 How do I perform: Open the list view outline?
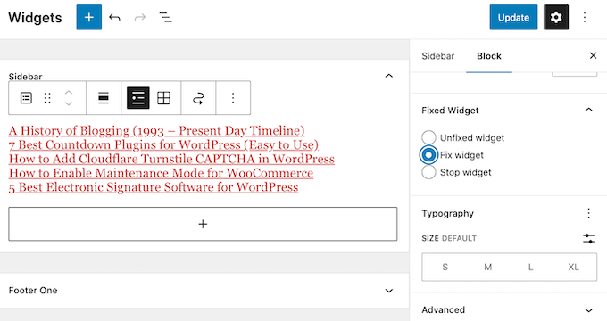[x=166, y=18]
